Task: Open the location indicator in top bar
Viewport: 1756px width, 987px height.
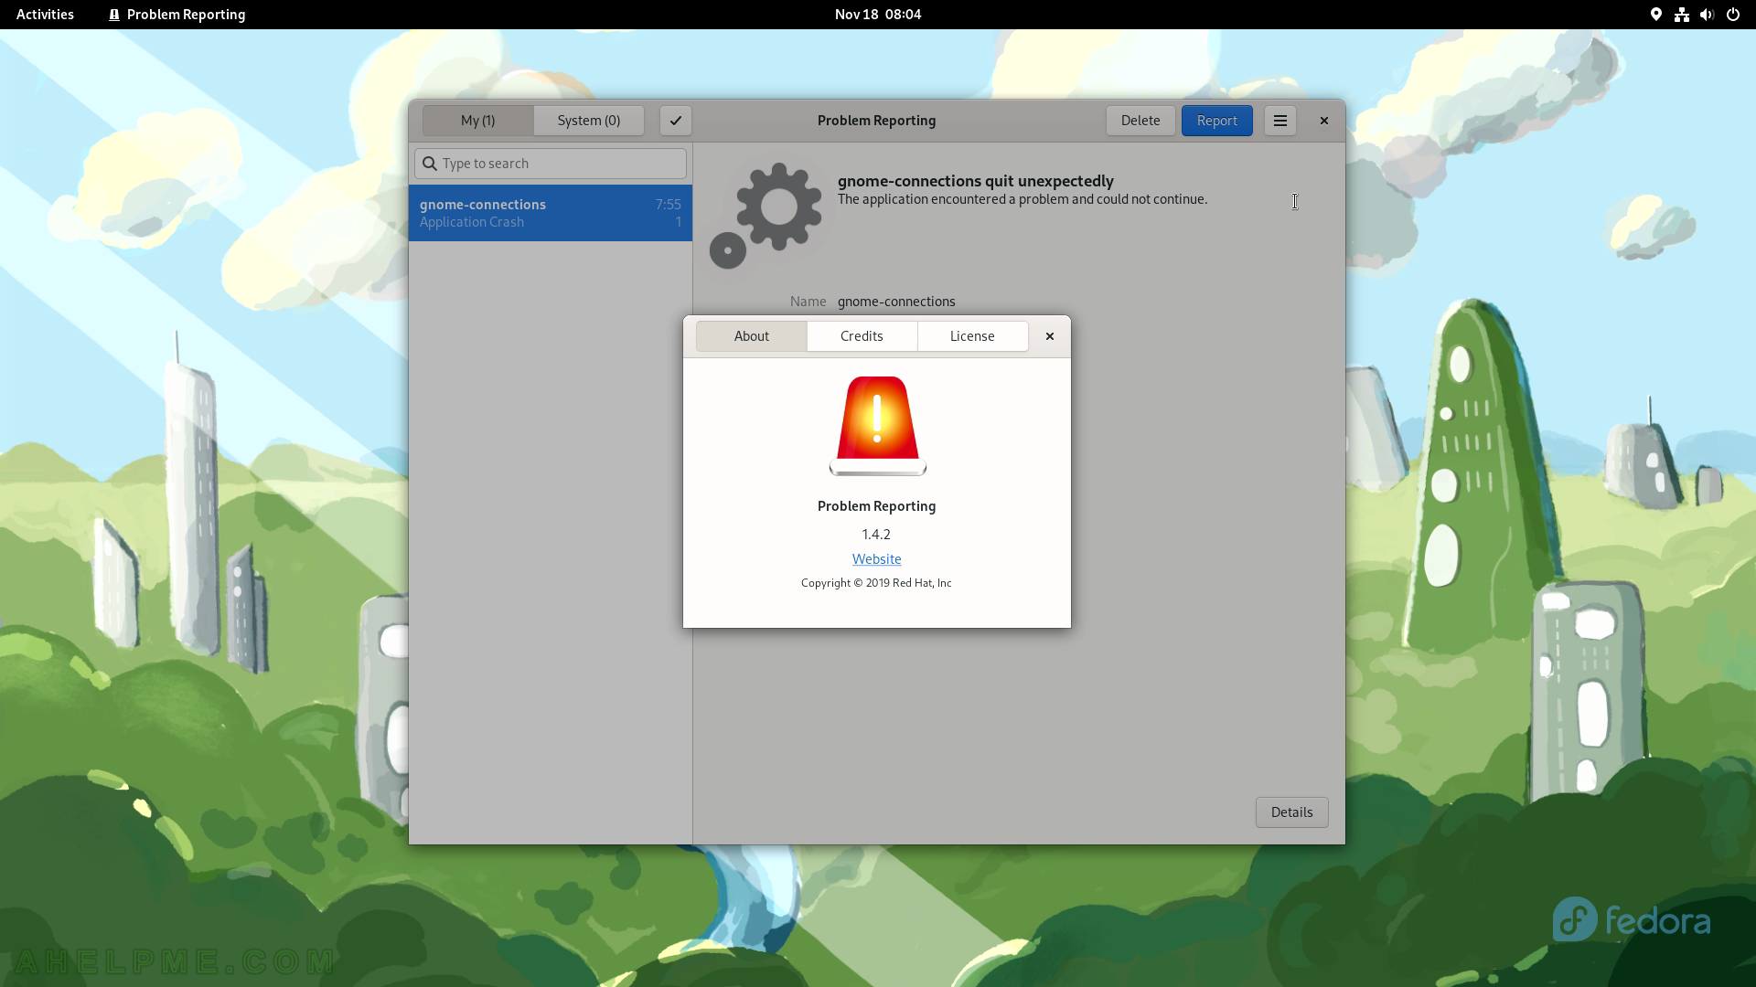Action: 1655,15
